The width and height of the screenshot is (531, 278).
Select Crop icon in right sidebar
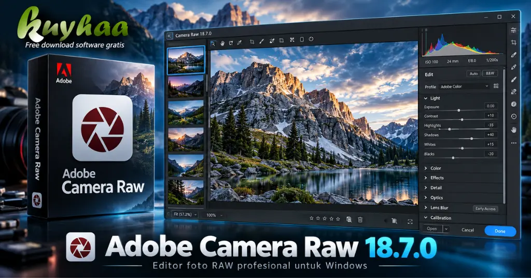click(513, 42)
